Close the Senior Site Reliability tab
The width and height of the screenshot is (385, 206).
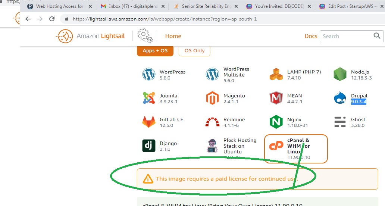[236, 7]
